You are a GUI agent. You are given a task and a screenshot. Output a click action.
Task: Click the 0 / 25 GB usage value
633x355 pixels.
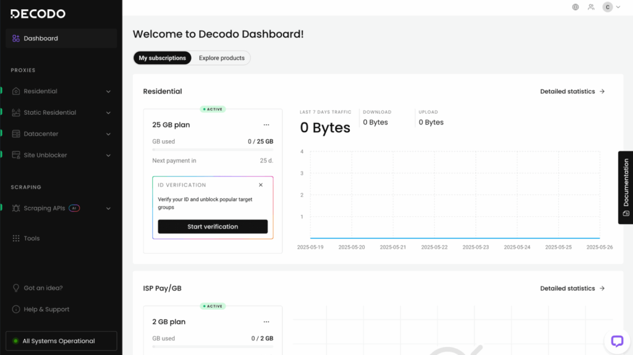[260, 141]
